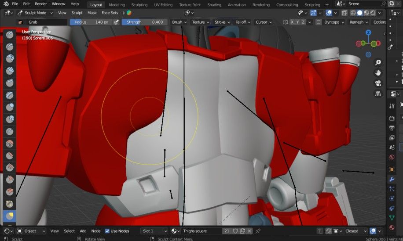
Task: Uncheck the Use Nodes checkbox
Action: tap(107, 231)
